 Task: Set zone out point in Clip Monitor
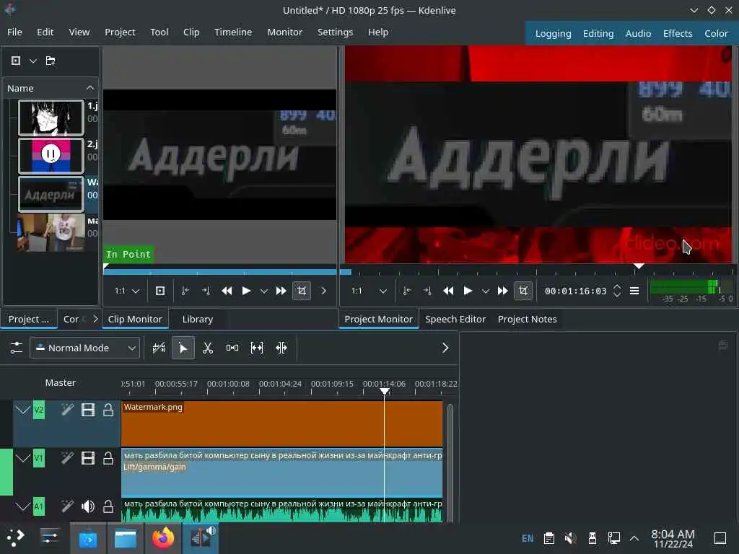(206, 291)
